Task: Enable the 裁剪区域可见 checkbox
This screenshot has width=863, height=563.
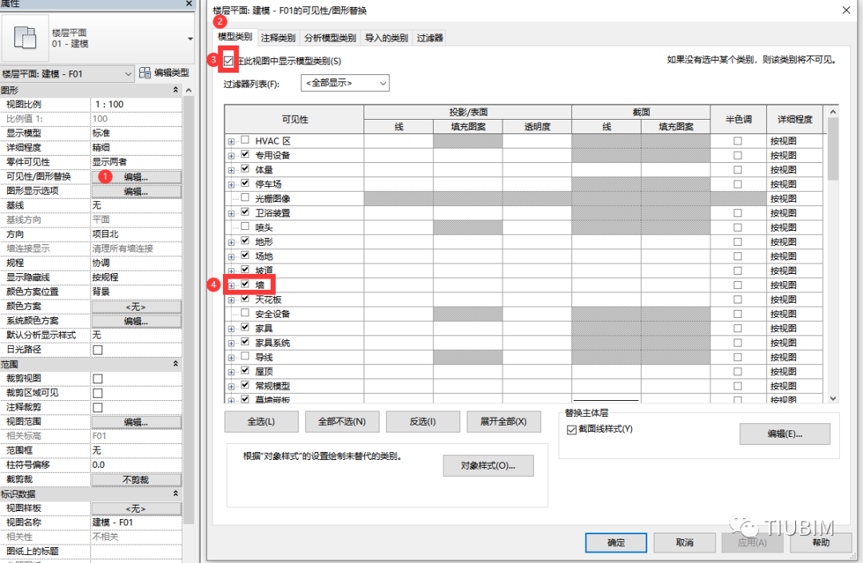Action: [x=97, y=393]
